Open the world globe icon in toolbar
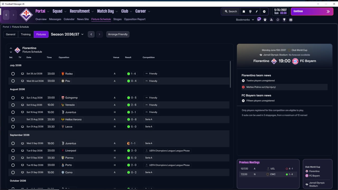This screenshot has height=190, width=338. 250,11
